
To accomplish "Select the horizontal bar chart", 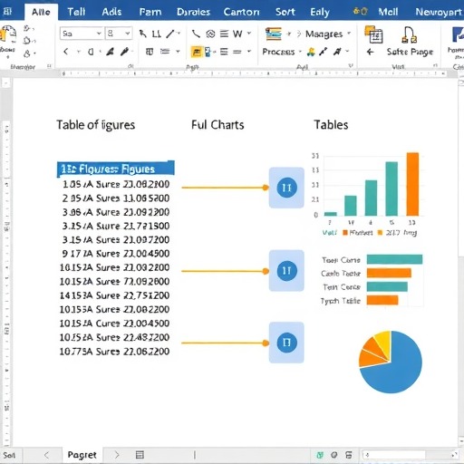I will tap(372, 280).
